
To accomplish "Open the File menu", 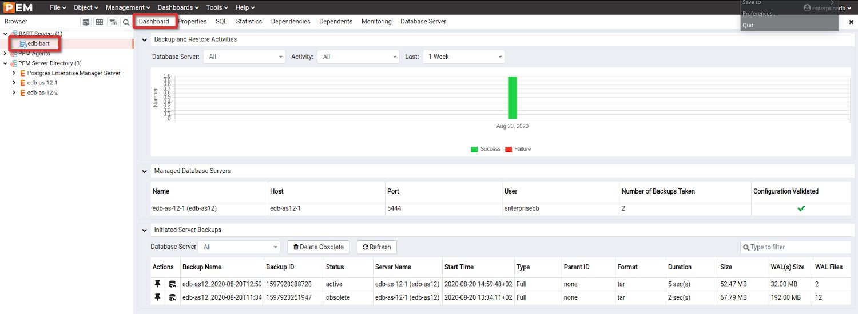I will (58, 7).
